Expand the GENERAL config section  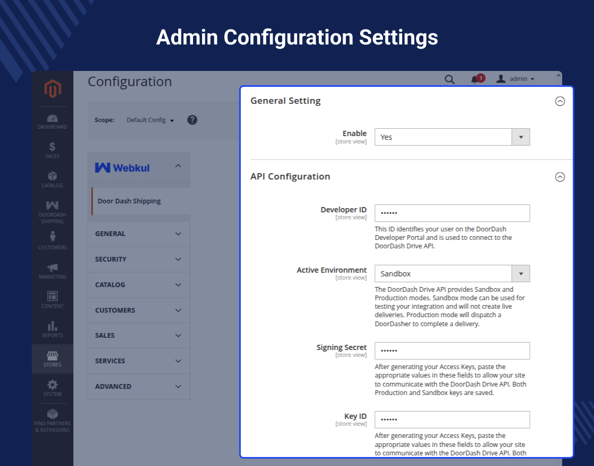click(138, 234)
